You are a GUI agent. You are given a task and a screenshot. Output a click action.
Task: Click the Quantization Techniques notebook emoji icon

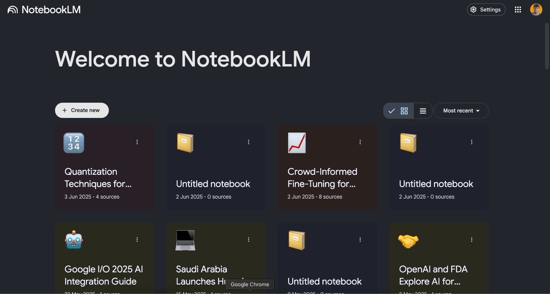tap(74, 143)
